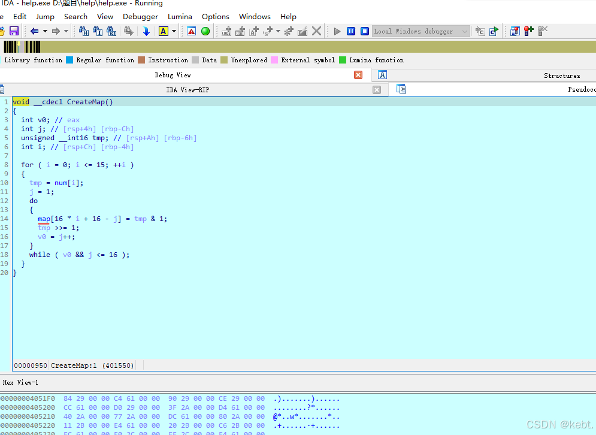Navigate back with the left arrow icon
This screenshot has width=596, height=435.
(x=34, y=31)
